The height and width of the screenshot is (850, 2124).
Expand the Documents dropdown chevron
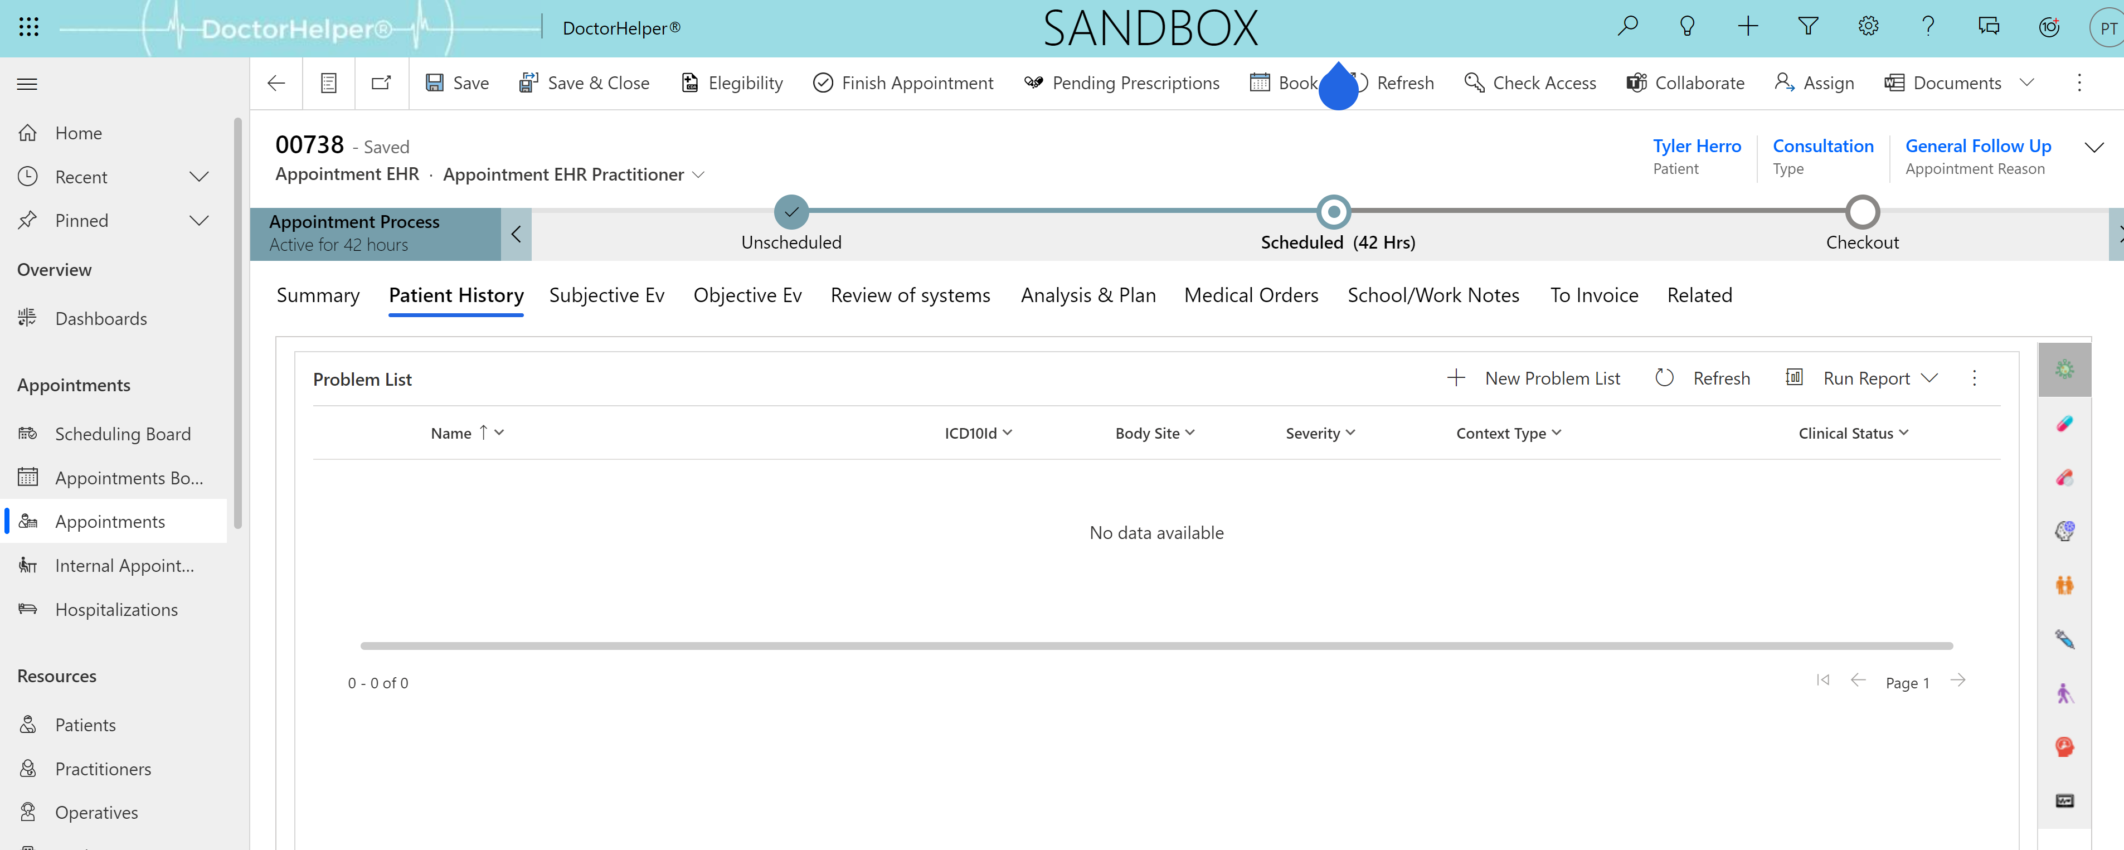[2028, 82]
